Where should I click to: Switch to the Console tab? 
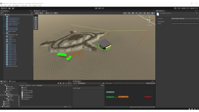pos(12,81)
